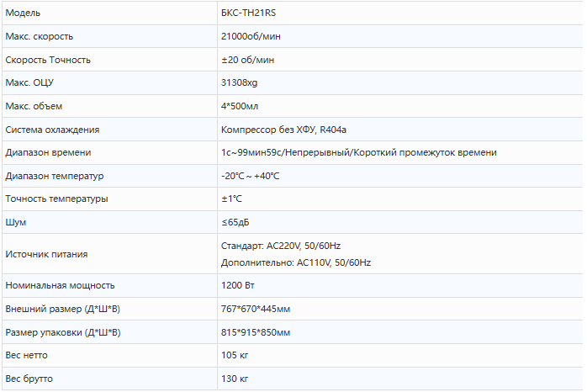Click the Диапазон времени row value
587x392 pixels.
[x=358, y=152]
